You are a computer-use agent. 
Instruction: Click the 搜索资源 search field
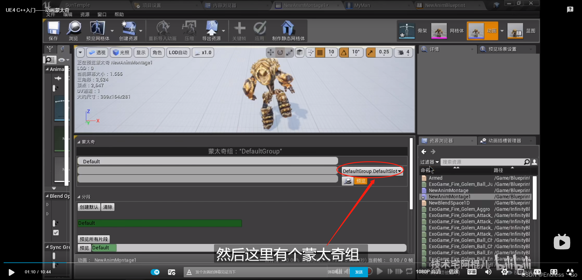tap(482, 162)
